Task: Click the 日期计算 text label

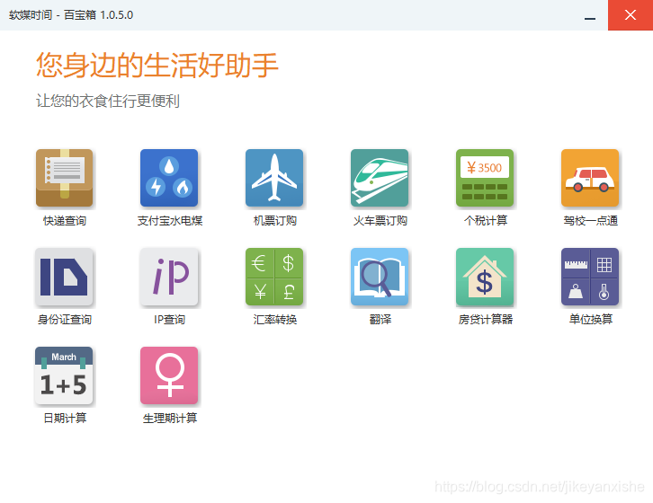Action: [65, 419]
